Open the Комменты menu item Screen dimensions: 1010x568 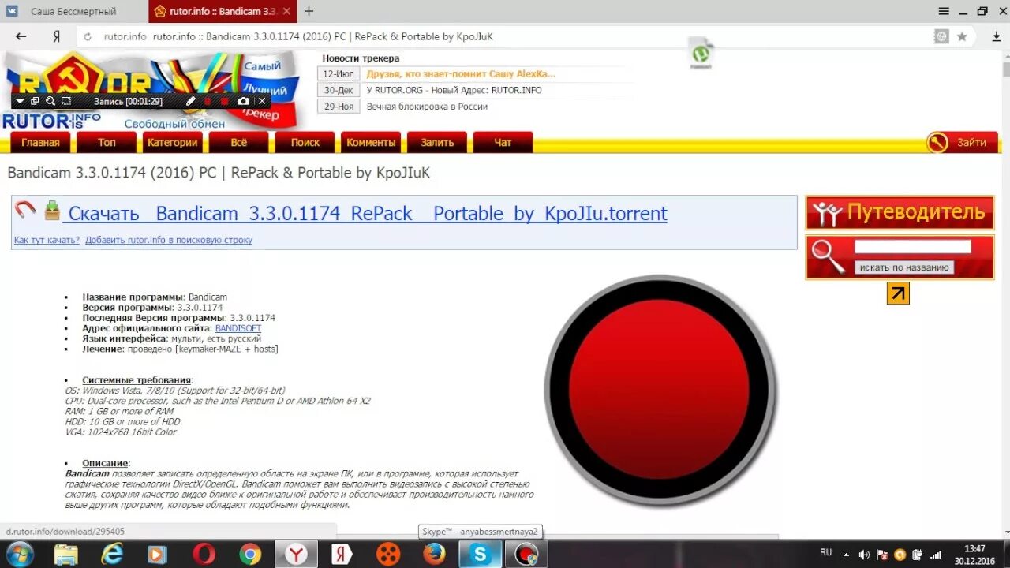pos(371,143)
